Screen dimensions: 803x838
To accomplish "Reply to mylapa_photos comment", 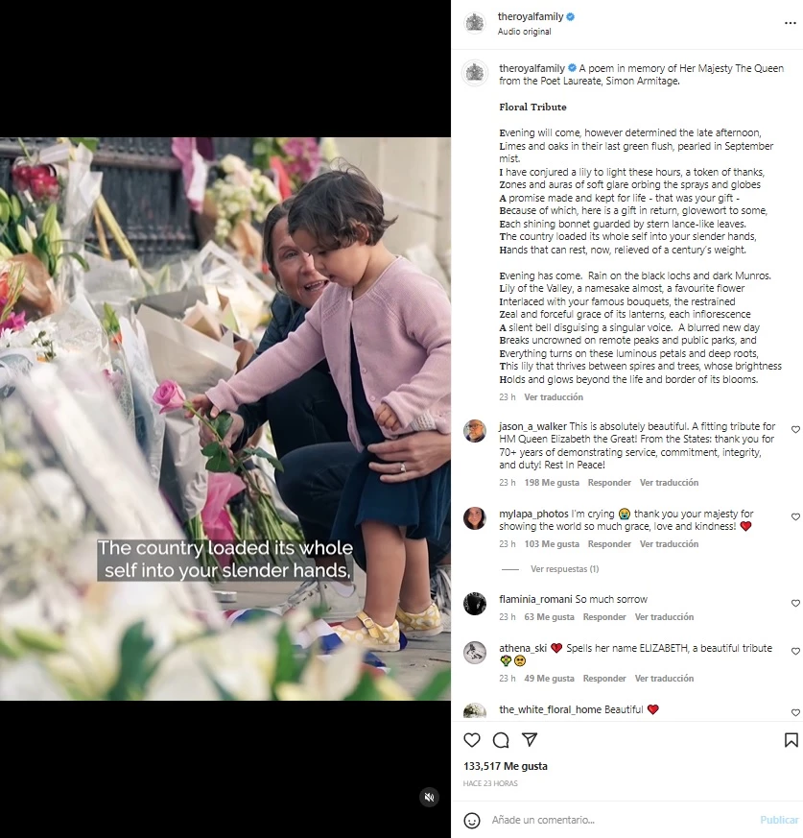I will 609,544.
